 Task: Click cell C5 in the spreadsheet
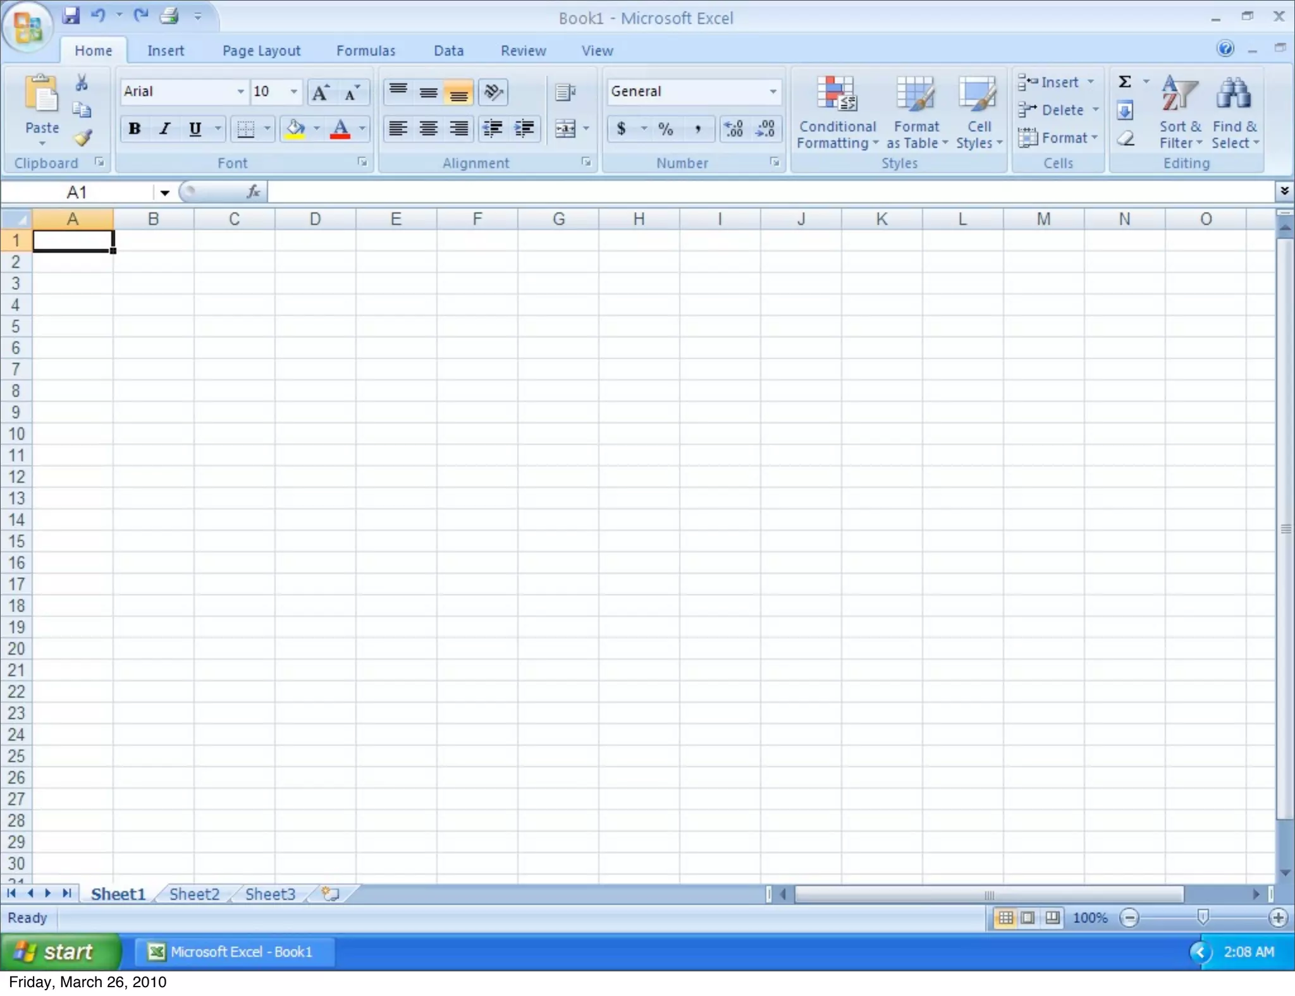pos(234,326)
